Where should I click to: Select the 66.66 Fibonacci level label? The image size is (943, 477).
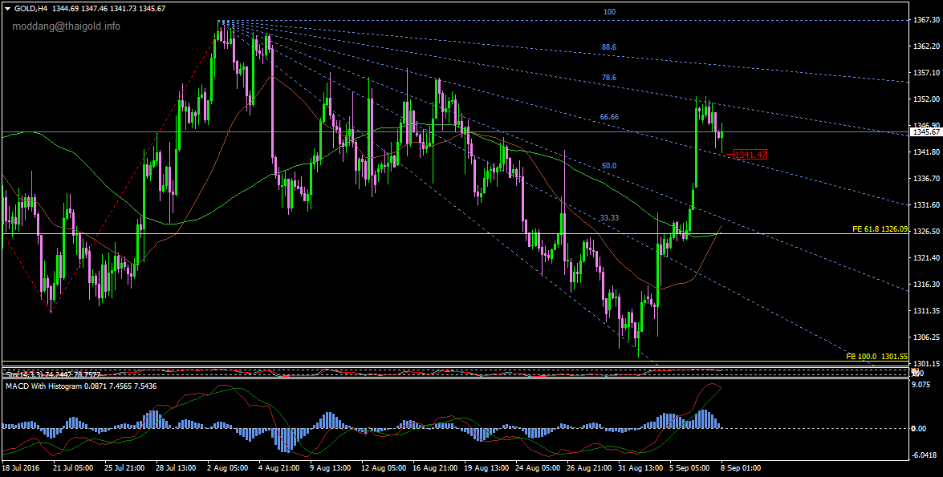tap(609, 117)
